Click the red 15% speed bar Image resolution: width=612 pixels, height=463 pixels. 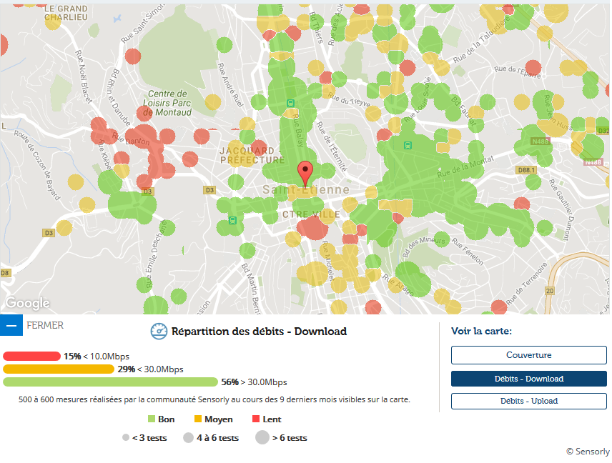(31, 356)
